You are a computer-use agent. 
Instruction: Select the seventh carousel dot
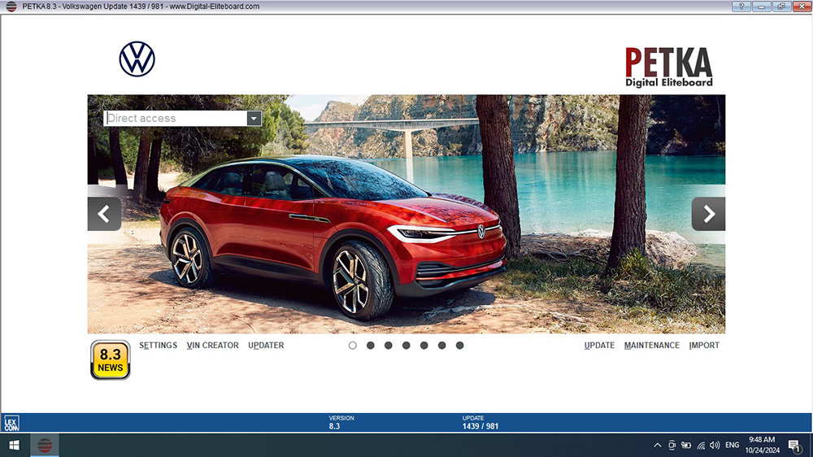coord(460,346)
